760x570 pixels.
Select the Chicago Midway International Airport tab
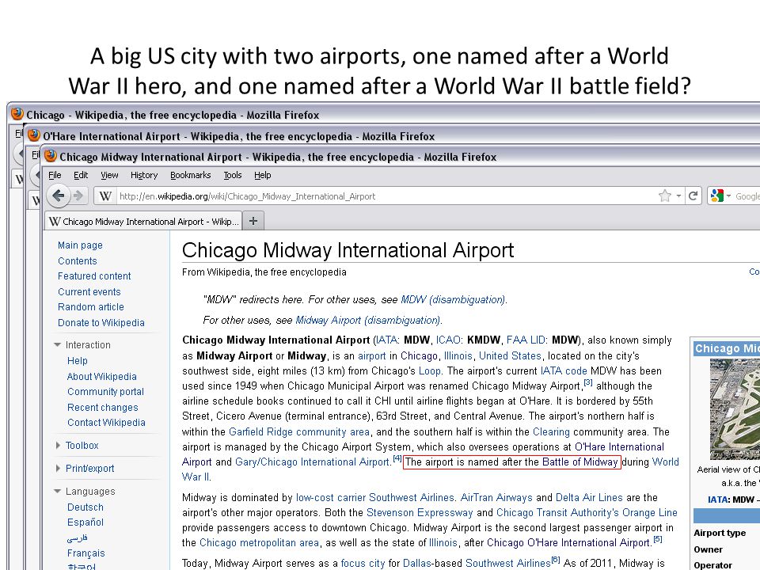tap(143, 221)
